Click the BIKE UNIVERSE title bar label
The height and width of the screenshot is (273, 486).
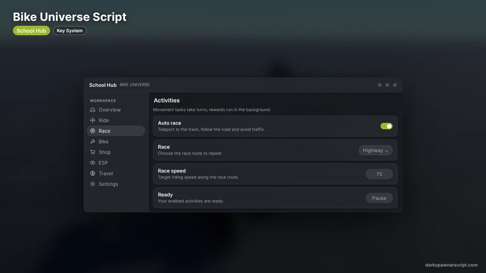pos(135,85)
